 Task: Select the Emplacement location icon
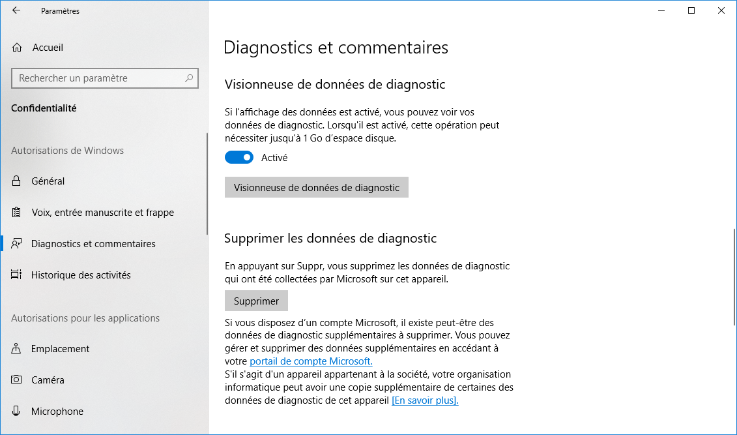tap(16, 348)
